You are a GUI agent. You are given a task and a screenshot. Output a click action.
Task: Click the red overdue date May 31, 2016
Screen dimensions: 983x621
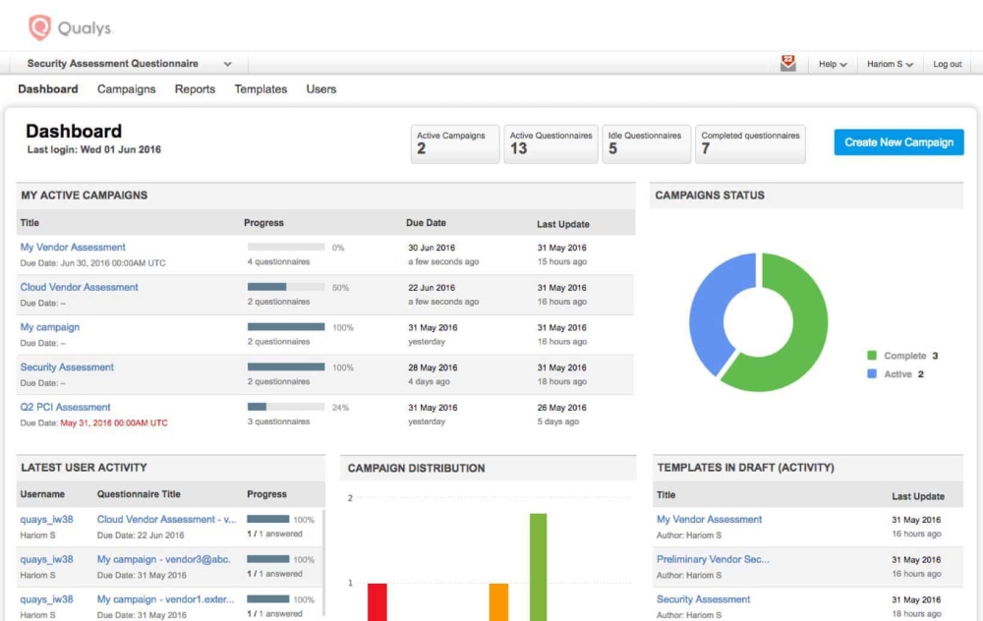point(113,423)
